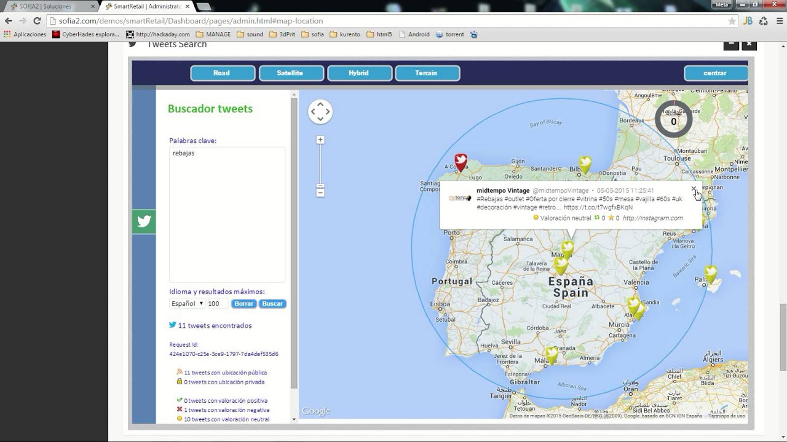The image size is (787, 442).
Task: Open the instagram.com link in tweet popup
Action: click(x=652, y=218)
